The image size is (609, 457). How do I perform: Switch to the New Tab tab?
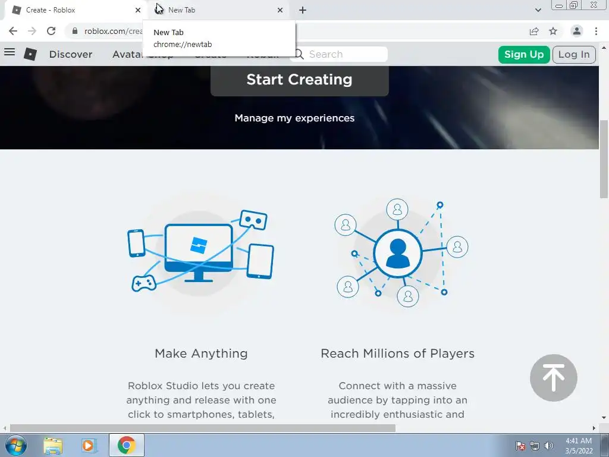click(x=218, y=10)
